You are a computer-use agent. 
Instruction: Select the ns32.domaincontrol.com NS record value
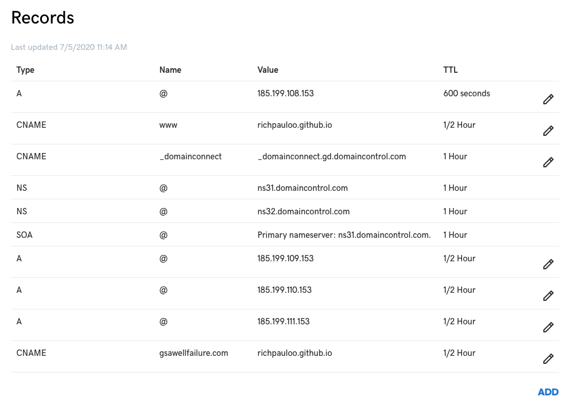[304, 211]
